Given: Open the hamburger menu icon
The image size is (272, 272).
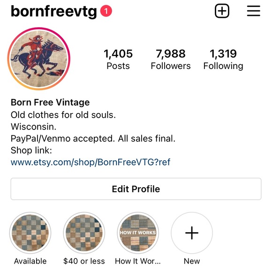Looking at the screenshot, I should click(x=253, y=11).
